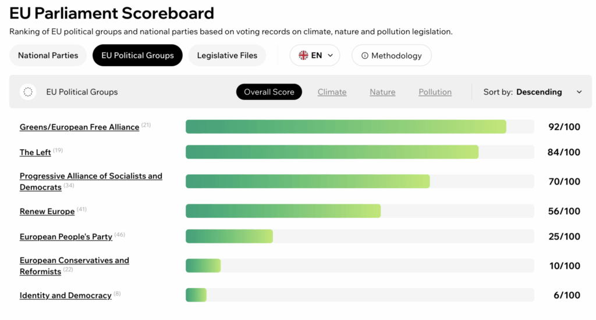Click the Renew Europe link
The width and height of the screenshot is (596, 320).
coord(47,211)
